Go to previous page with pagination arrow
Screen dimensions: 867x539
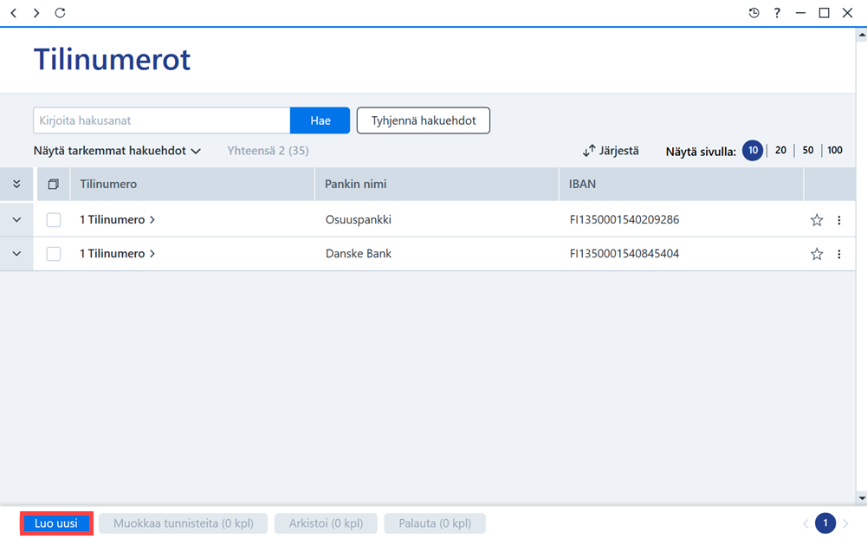click(x=806, y=523)
